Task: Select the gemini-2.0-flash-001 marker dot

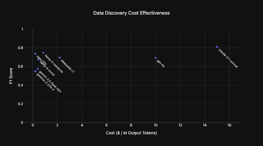Action: tap(38, 69)
